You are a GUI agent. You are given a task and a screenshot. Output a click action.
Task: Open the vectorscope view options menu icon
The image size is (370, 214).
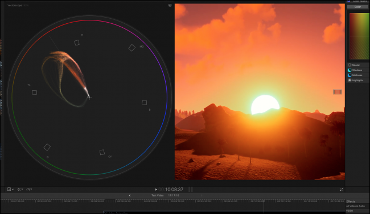click(x=170, y=6)
